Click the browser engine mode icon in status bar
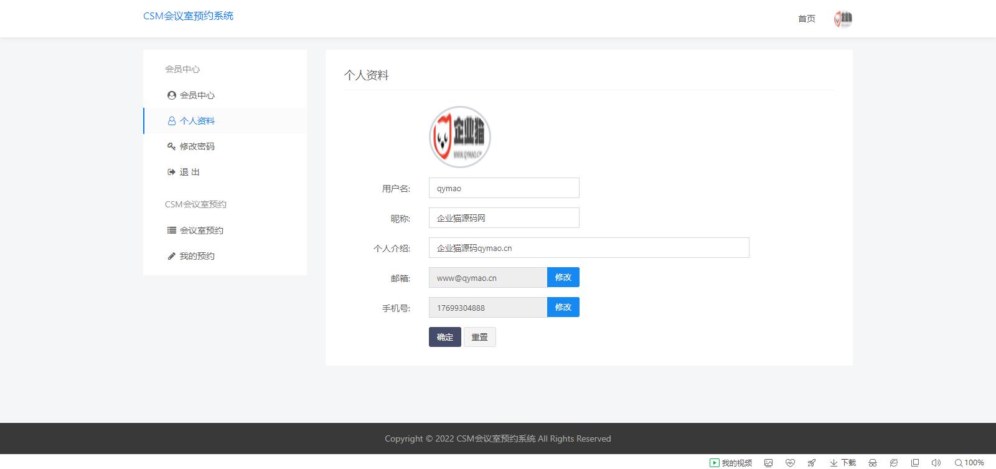Viewport: 996px width, 469px height. pos(894,463)
